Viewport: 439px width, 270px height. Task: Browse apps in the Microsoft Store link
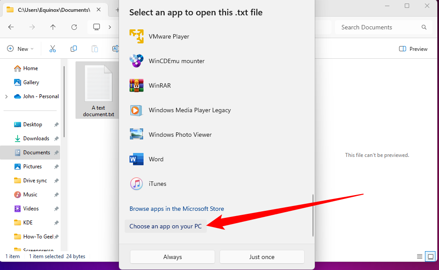176,209
